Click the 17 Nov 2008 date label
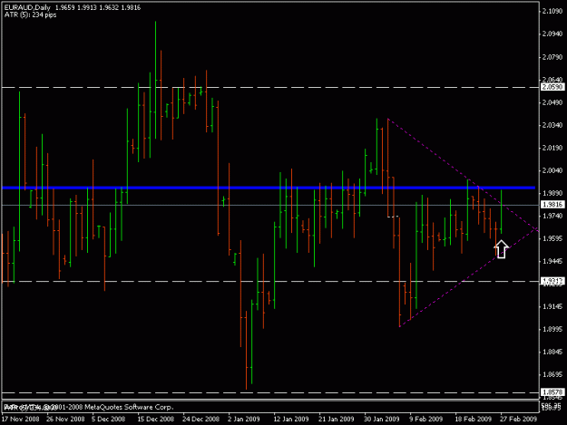 (x=21, y=420)
